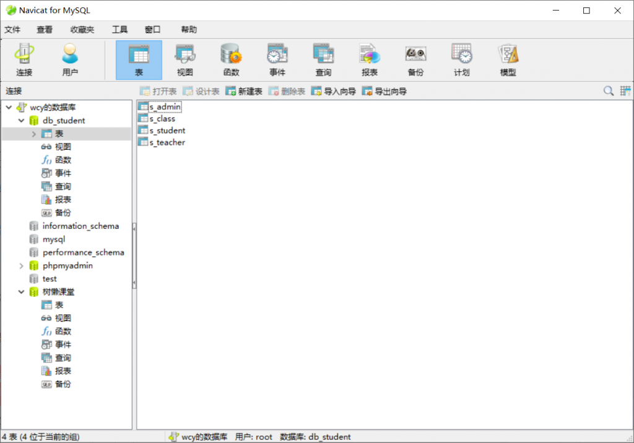The height and width of the screenshot is (443, 634).
Task: Click New Table (新建表) button
Action: [x=244, y=92]
